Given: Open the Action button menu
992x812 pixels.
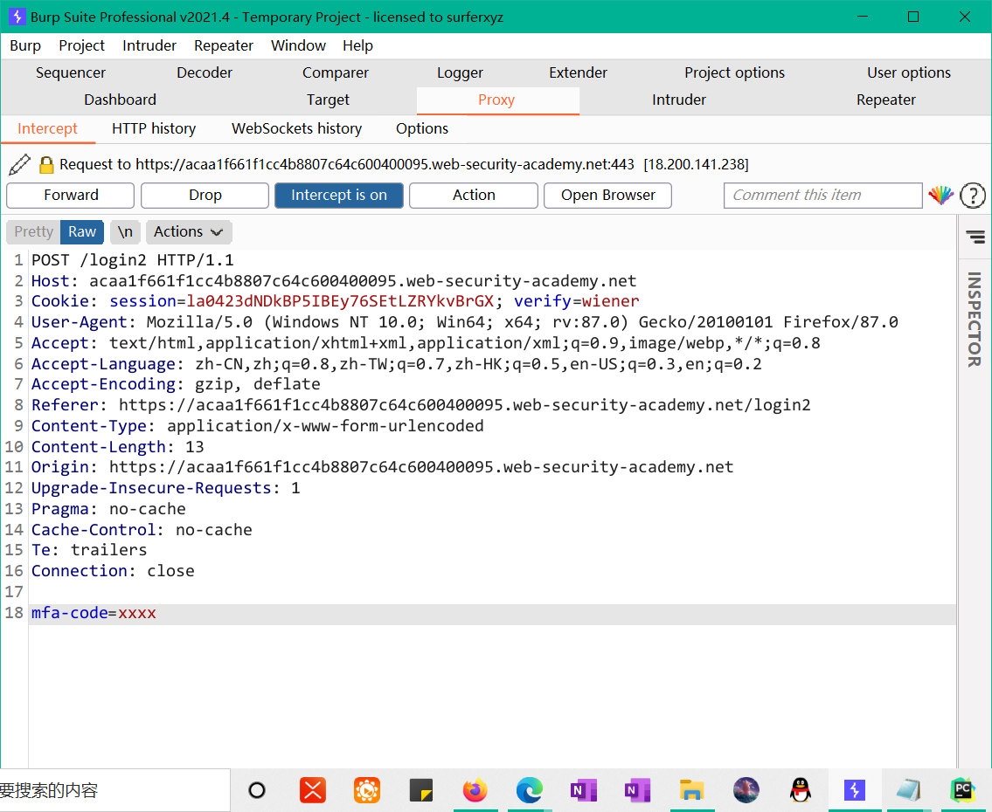Looking at the screenshot, I should tap(474, 196).
